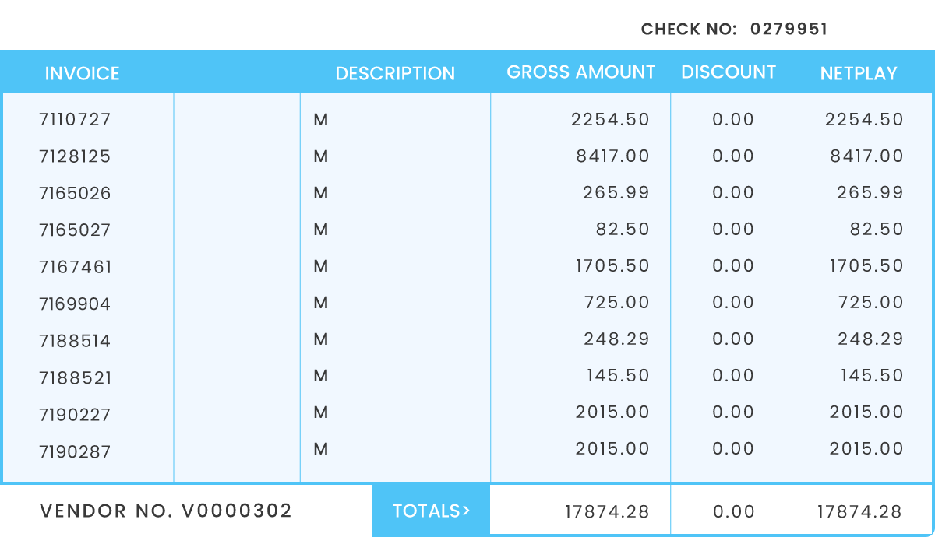This screenshot has width=935, height=537.
Task: Select the DISCOUNT column header
Action: pyautogui.click(x=729, y=72)
